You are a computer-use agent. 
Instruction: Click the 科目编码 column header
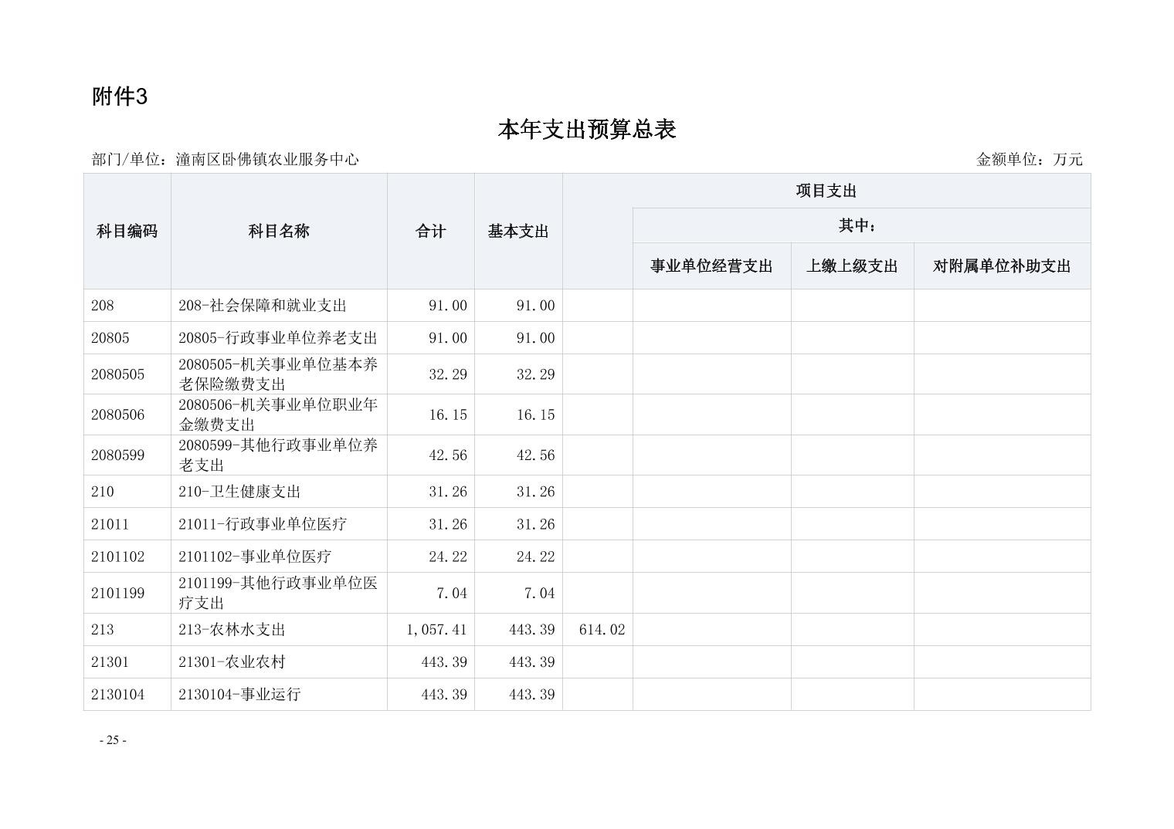(x=127, y=231)
